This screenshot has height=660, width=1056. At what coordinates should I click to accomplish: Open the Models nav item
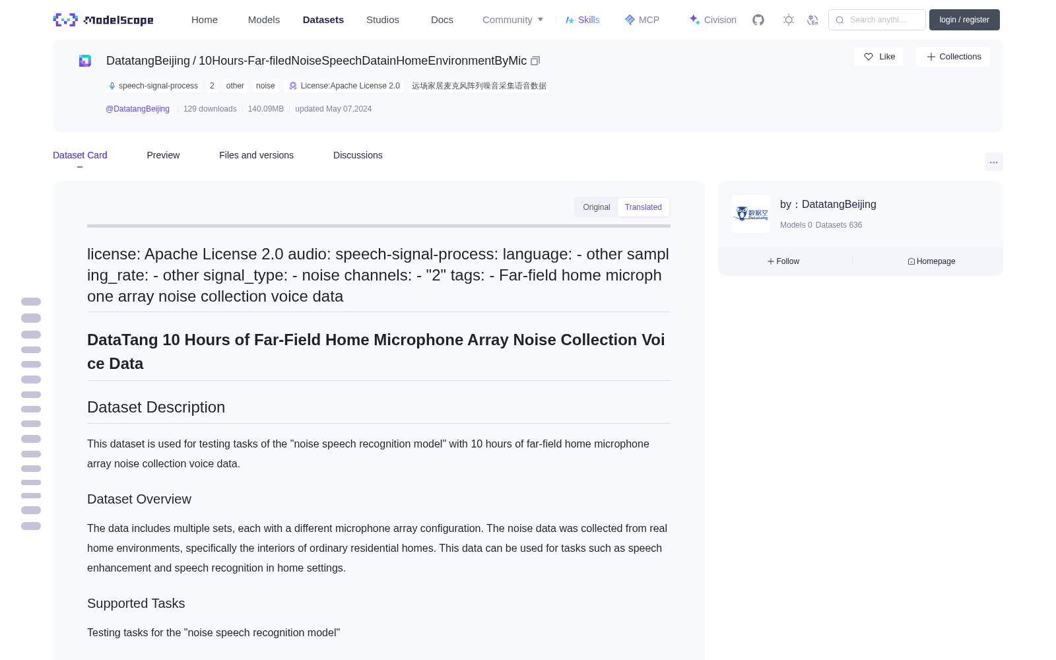(264, 20)
